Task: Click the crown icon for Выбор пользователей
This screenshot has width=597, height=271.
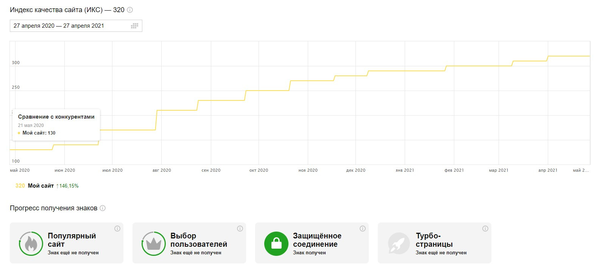Action: [x=154, y=244]
